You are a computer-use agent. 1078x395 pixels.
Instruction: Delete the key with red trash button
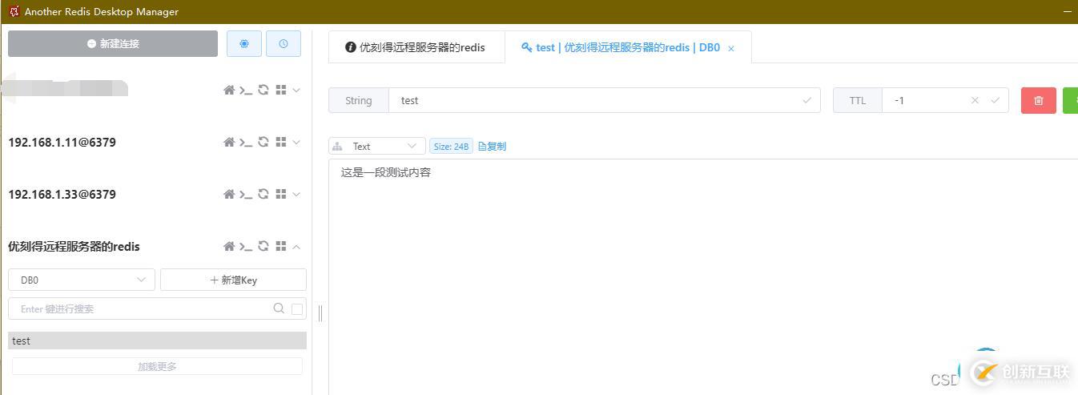[1039, 100]
